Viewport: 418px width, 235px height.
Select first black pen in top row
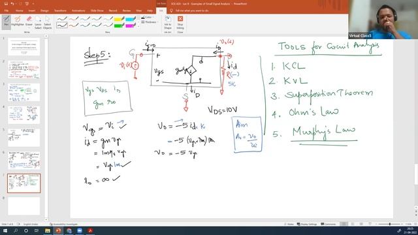(x=62, y=19)
